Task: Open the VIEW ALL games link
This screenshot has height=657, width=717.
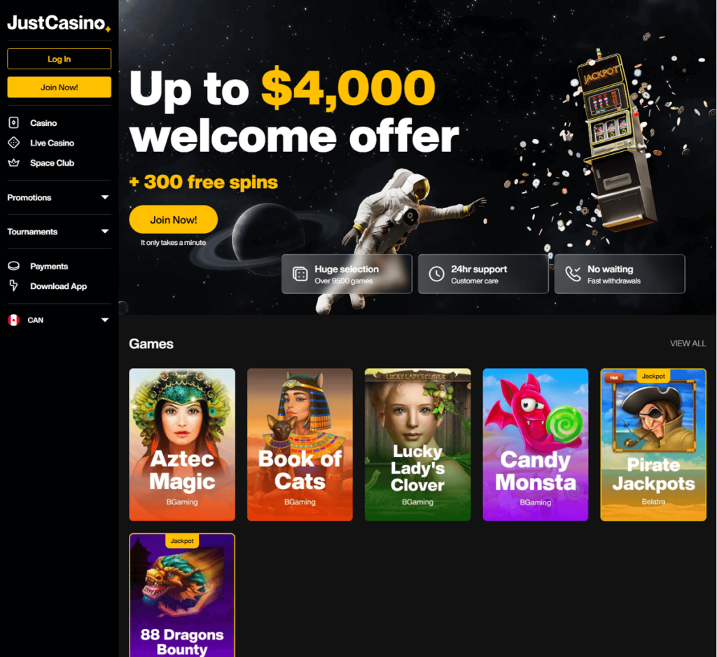Action: (x=688, y=343)
